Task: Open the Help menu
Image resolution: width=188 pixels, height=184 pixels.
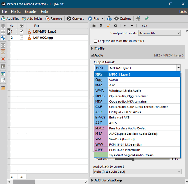Action: point(44,12)
